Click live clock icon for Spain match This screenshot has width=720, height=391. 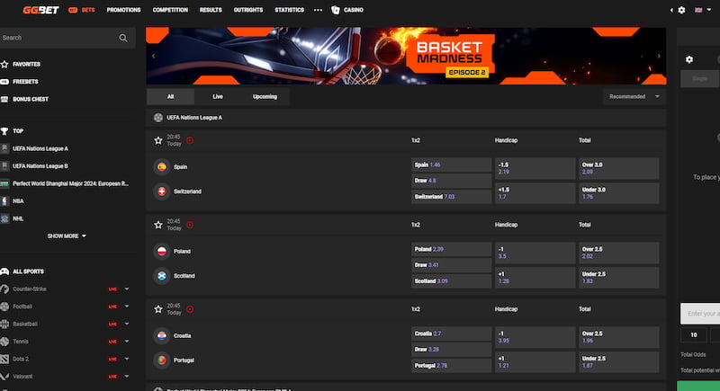pos(190,140)
